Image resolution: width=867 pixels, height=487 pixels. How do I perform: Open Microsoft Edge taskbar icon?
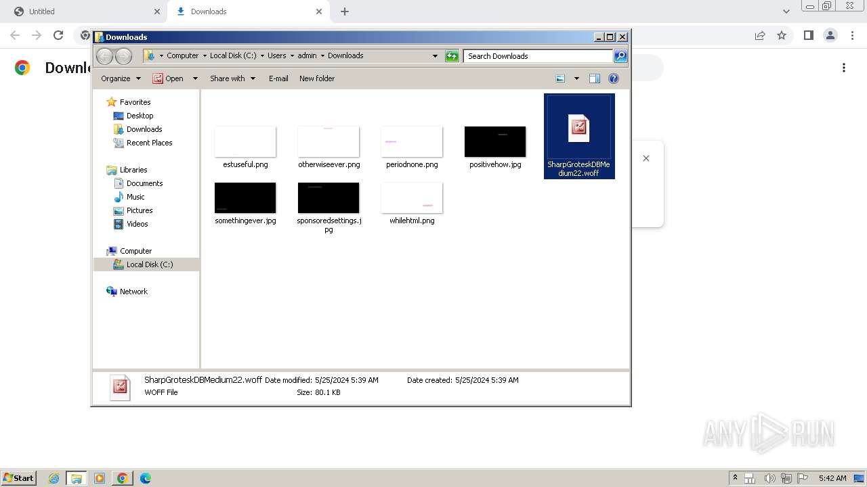145,478
